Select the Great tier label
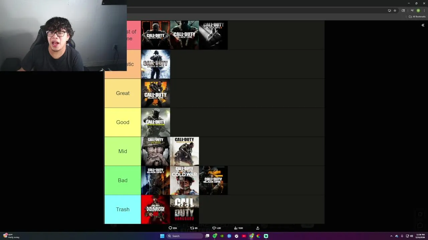Image resolution: width=428 pixels, height=240 pixels. point(123,93)
